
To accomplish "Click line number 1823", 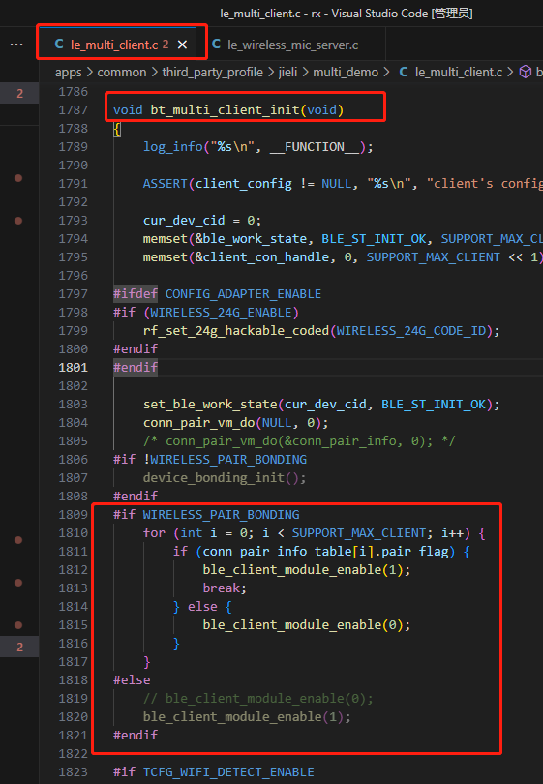I will (x=73, y=772).
